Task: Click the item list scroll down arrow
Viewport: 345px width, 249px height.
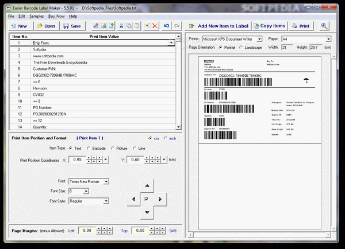Action: [x=178, y=127]
